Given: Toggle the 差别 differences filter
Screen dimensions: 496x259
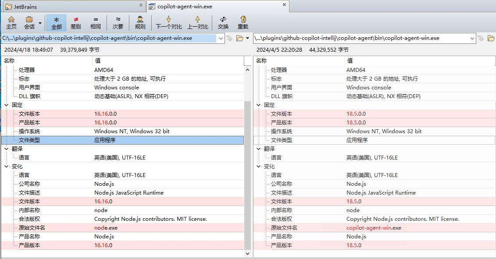Looking at the screenshot, I should coord(76,23).
